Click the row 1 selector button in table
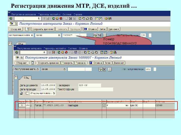Screen dimensions: 181x135 22,105
